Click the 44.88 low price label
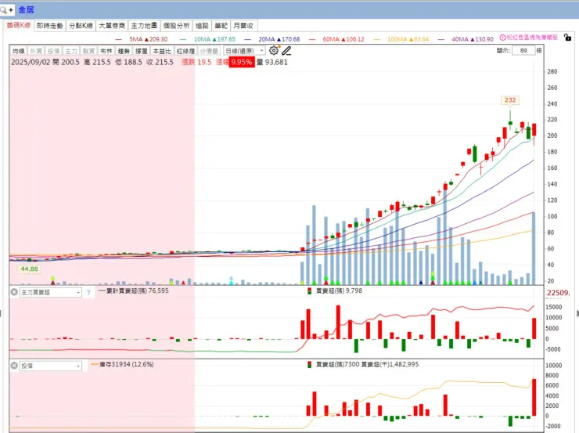 click(x=29, y=269)
